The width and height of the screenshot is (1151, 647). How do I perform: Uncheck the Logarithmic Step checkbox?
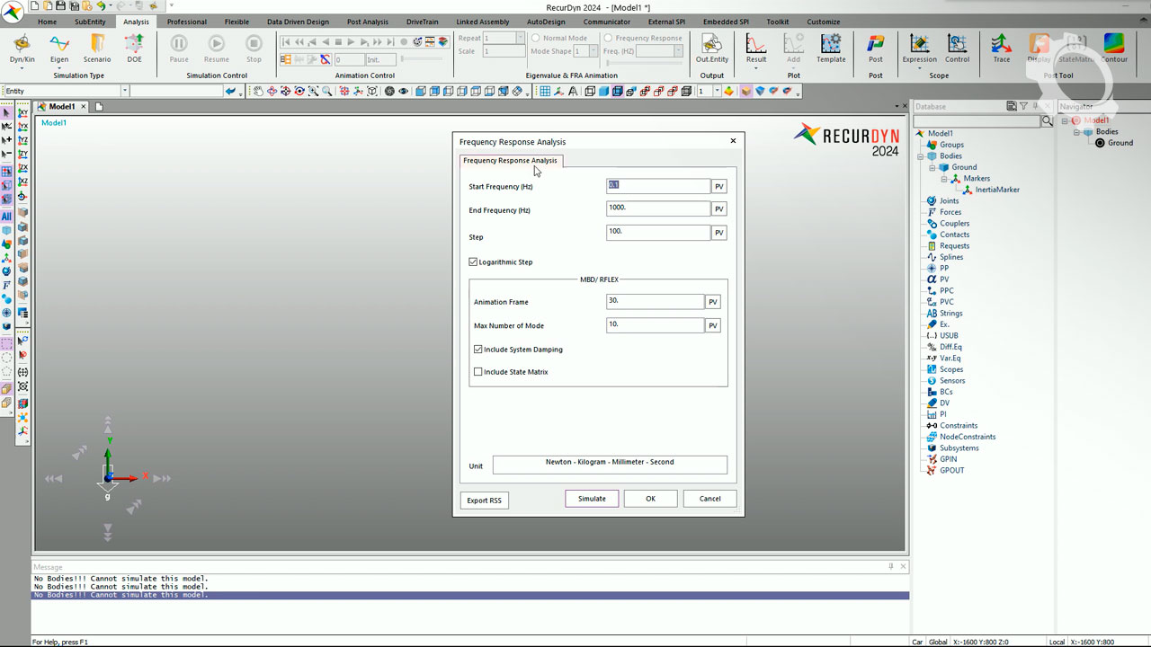coord(474,262)
